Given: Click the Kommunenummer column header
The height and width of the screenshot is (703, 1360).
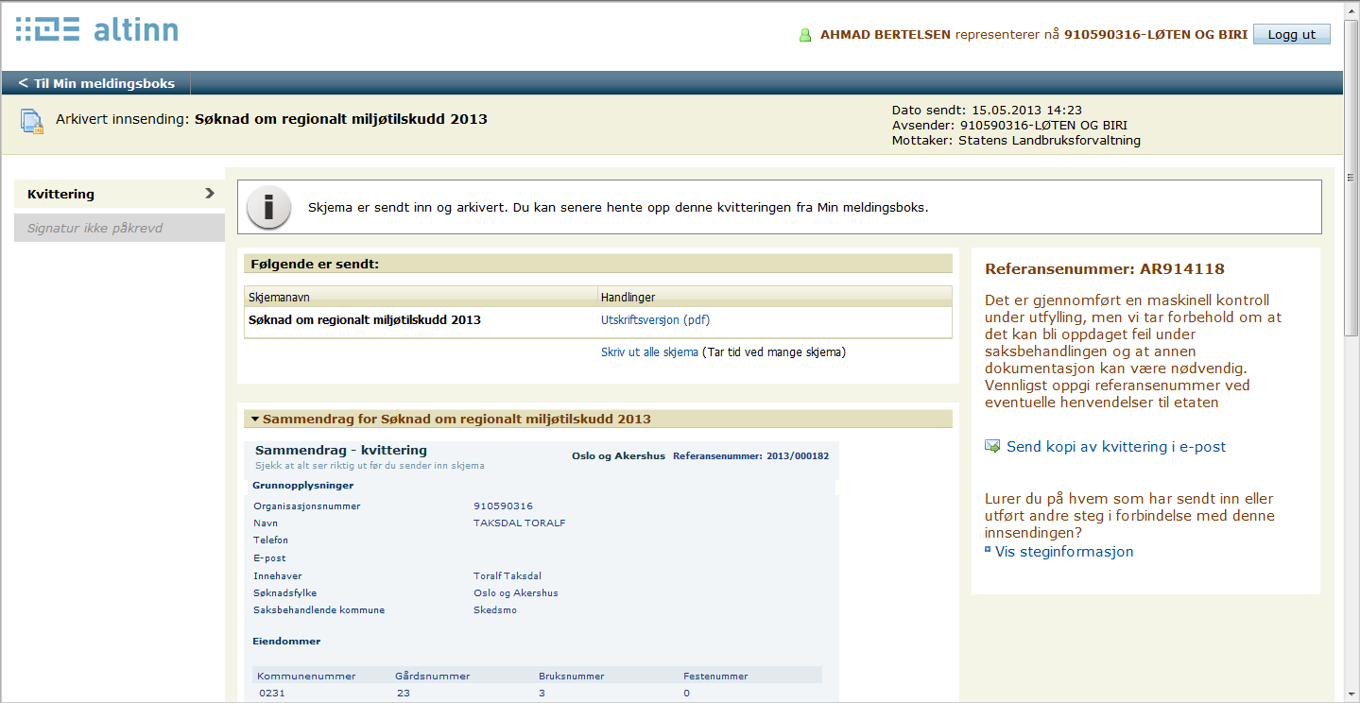Looking at the screenshot, I should tap(306, 677).
